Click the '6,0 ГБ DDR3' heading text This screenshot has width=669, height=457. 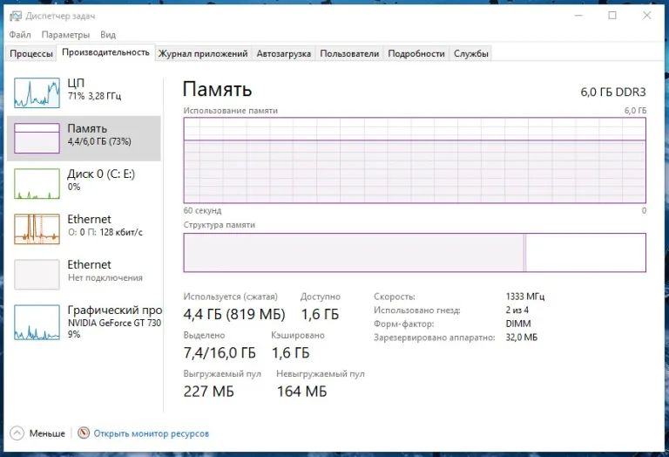(613, 92)
